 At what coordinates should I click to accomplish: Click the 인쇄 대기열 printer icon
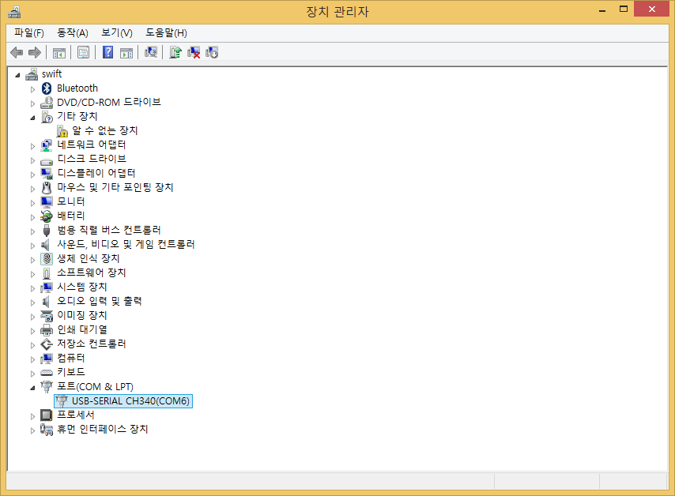tap(47, 330)
